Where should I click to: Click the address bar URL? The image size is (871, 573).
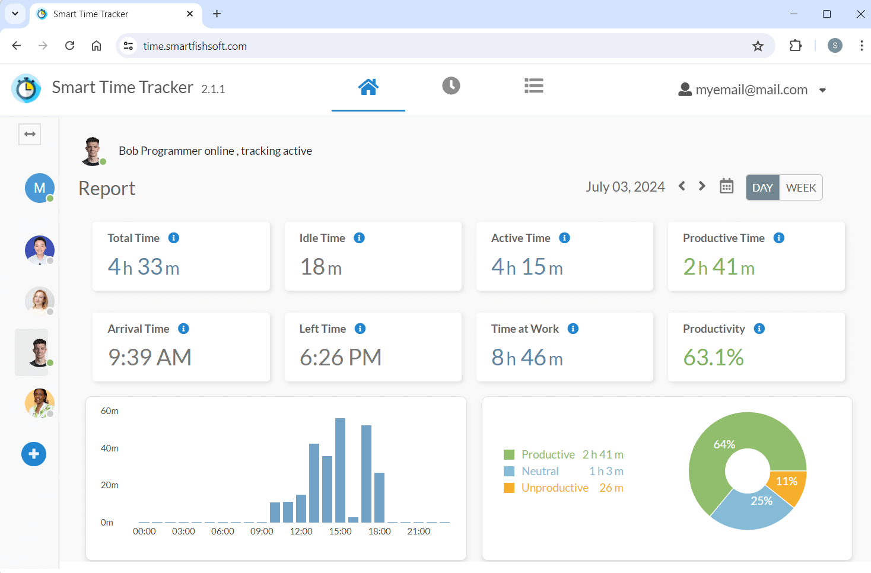195,46
